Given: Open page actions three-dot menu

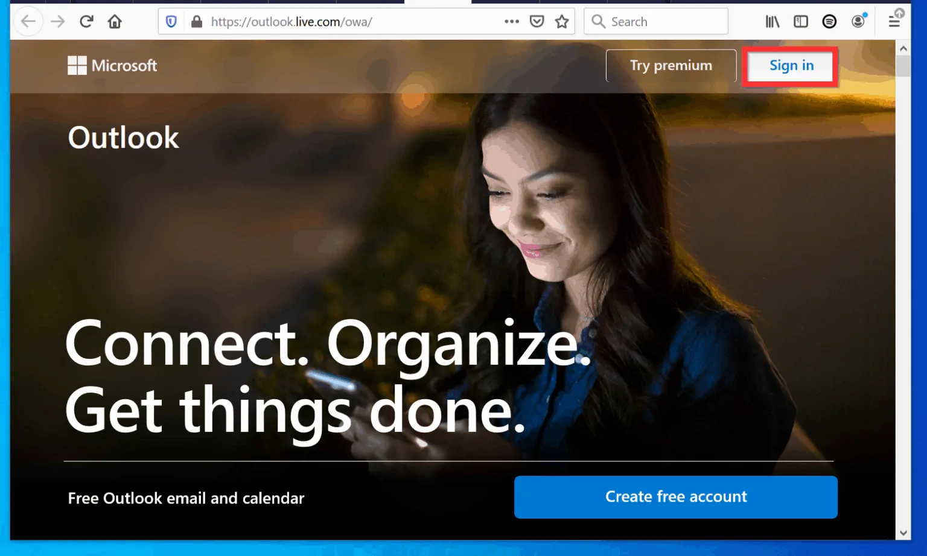Looking at the screenshot, I should click(512, 21).
